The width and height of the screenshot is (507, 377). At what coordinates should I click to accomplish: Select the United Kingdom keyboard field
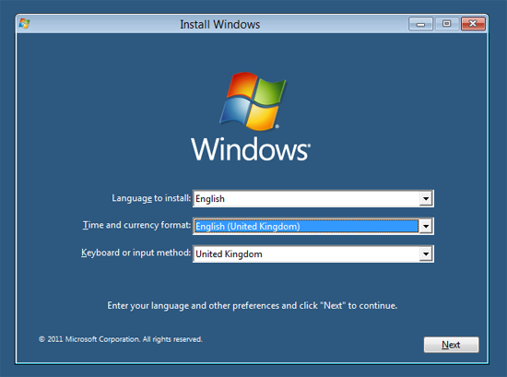click(x=313, y=253)
